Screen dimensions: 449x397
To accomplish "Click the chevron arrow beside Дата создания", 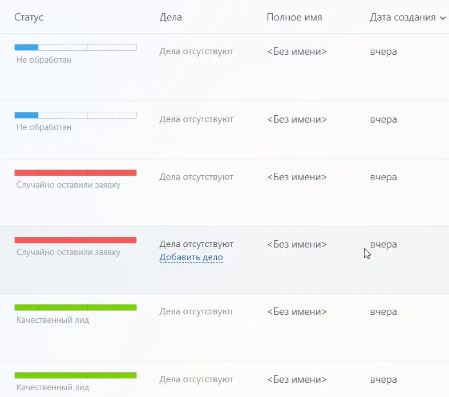I will click(x=443, y=18).
